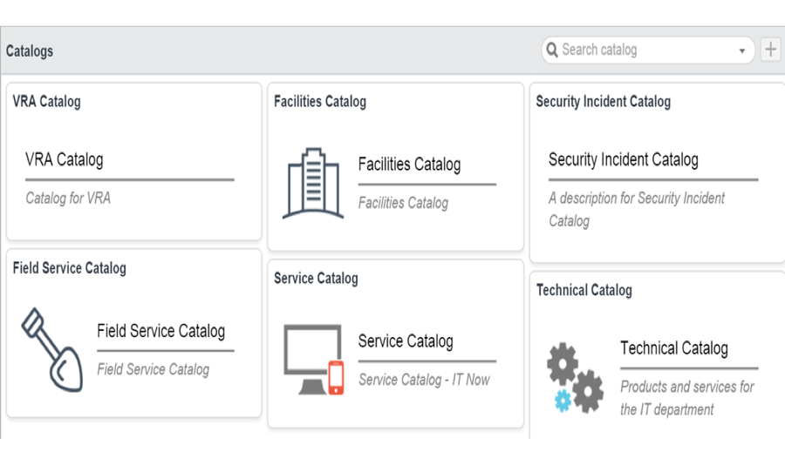Click the search magnifier icon
The width and height of the screenshot is (785, 465).
point(552,51)
